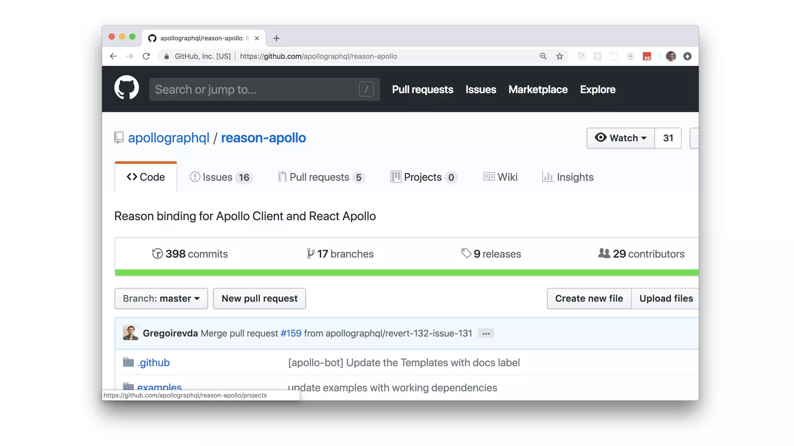794x446 pixels.
Task: Click the green language bar
Action: pyautogui.click(x=406, y=273)
